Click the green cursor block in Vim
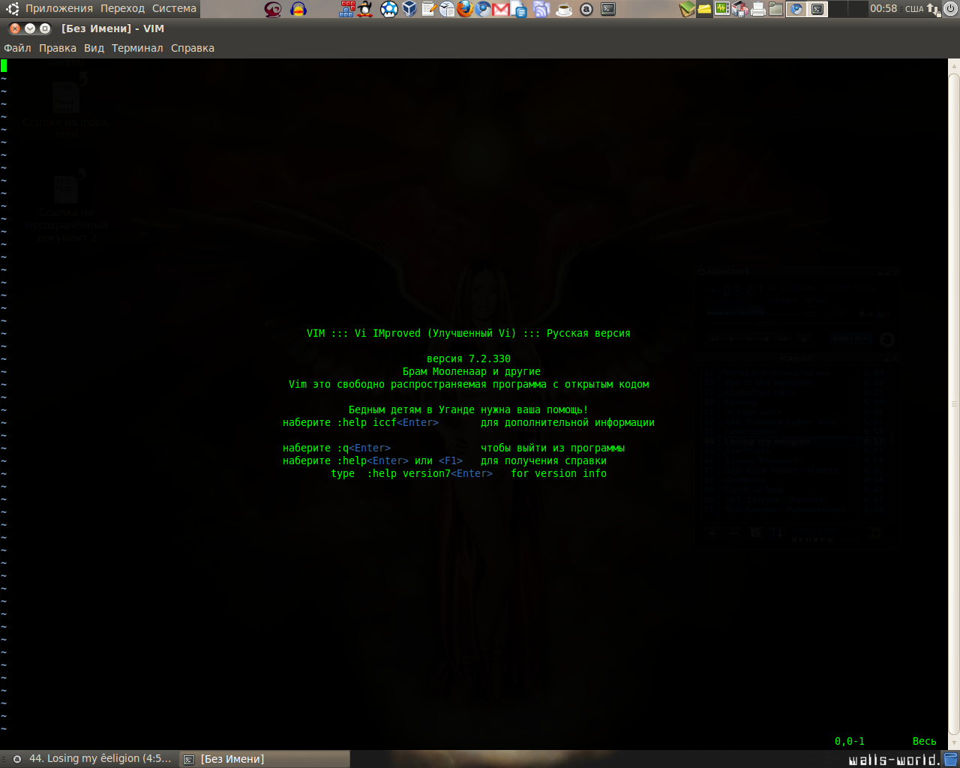This screenshot has height=768, width=960. pos(4,65)
